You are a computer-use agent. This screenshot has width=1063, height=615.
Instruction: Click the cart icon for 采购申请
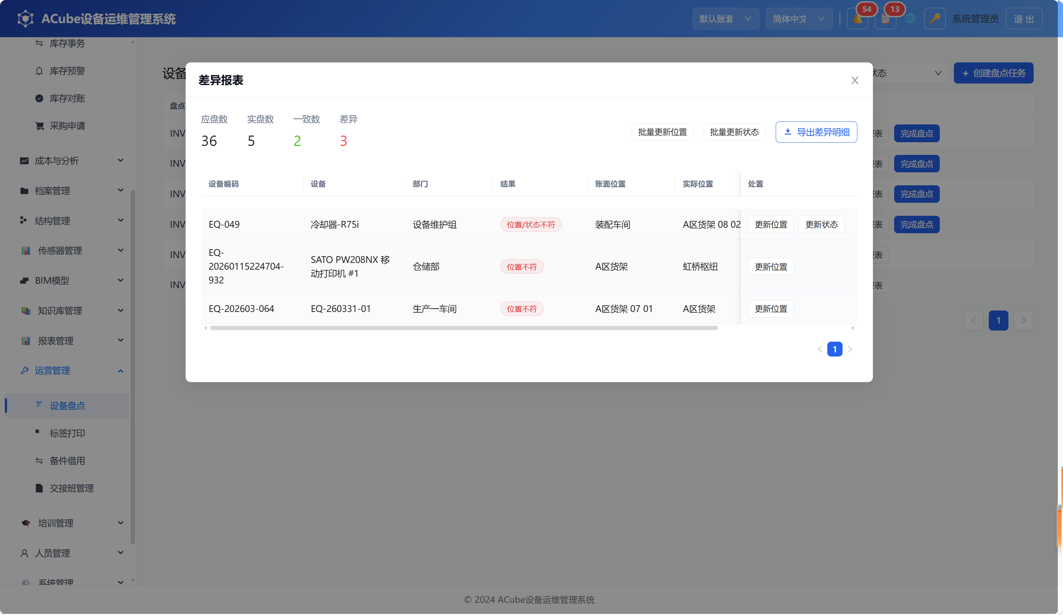click(39, 126)
